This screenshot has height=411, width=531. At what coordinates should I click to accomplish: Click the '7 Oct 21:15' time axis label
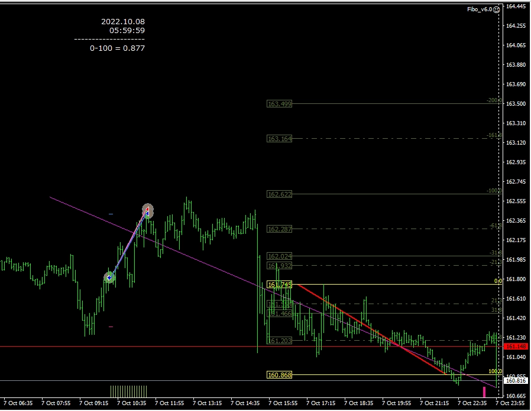[435, 403]
